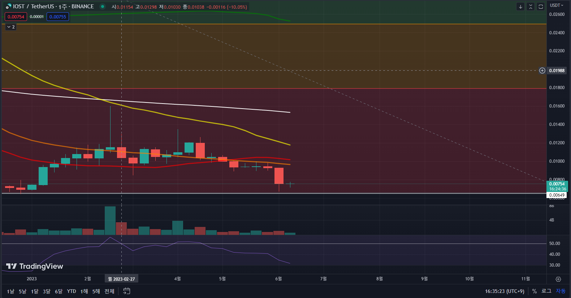Click the maximize chart pane icon

click(x=541, y=6)
